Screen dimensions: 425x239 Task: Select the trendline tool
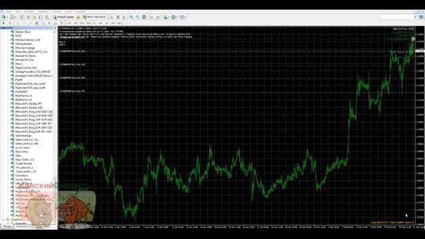click(31, 23)
